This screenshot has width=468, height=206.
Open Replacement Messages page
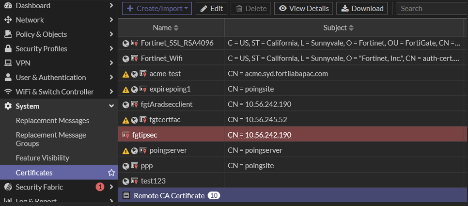52,120
